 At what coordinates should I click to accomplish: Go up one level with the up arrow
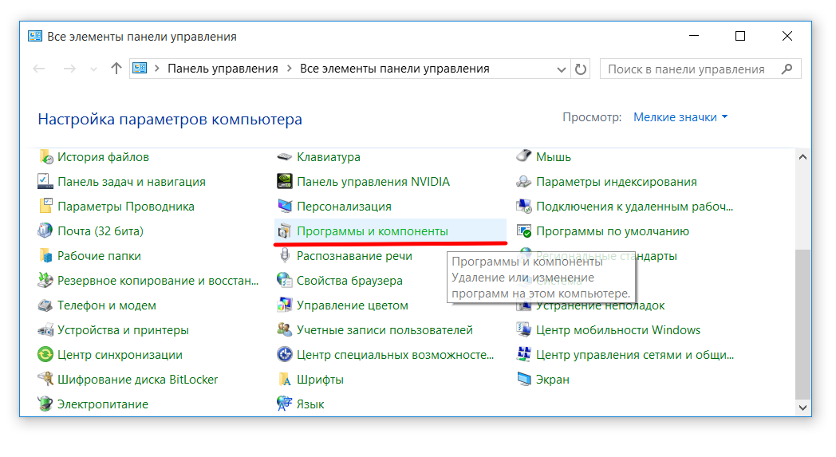tap(116, 69)
